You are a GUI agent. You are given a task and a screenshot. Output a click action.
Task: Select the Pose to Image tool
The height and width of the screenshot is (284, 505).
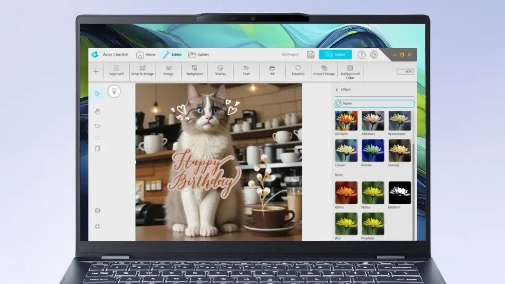coord(142,70)
